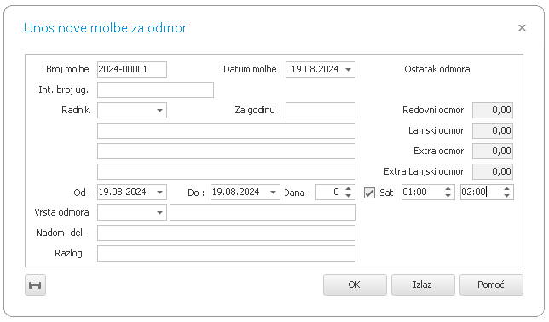Open the Od date picker dropdown
Image resolution: width=549 pixels, height=322 pixels.
pos(159,193)
